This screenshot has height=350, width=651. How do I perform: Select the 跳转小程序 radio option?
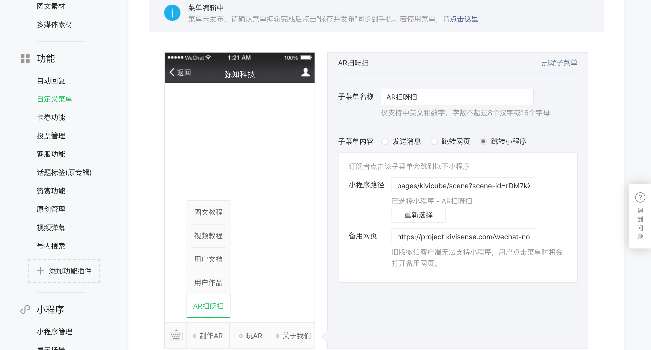[483, 141]
